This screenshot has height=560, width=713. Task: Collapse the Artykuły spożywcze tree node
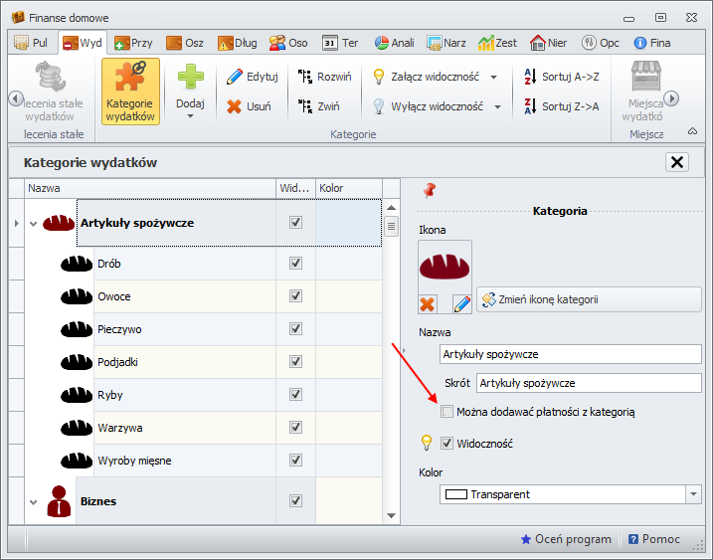coord(33,224)
